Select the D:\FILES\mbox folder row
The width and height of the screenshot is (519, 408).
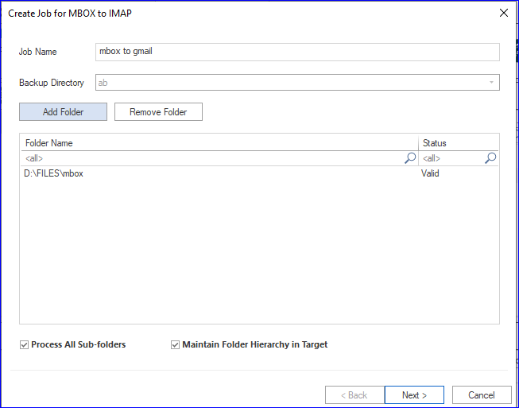[x=259, y=173]
